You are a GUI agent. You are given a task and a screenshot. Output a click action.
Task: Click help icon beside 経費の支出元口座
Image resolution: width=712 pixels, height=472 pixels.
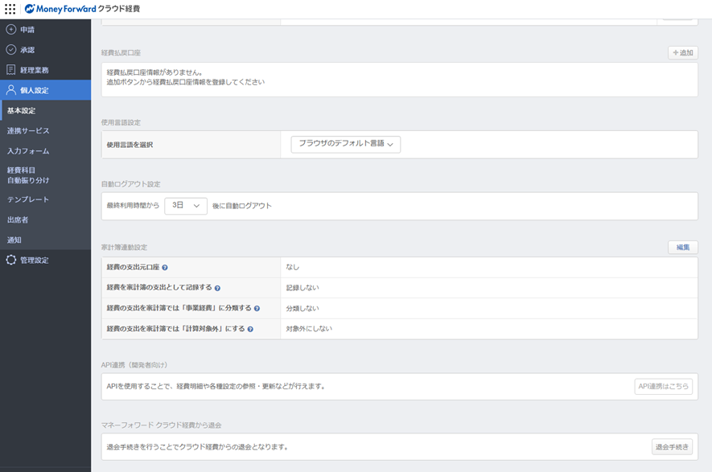[165, 268]
